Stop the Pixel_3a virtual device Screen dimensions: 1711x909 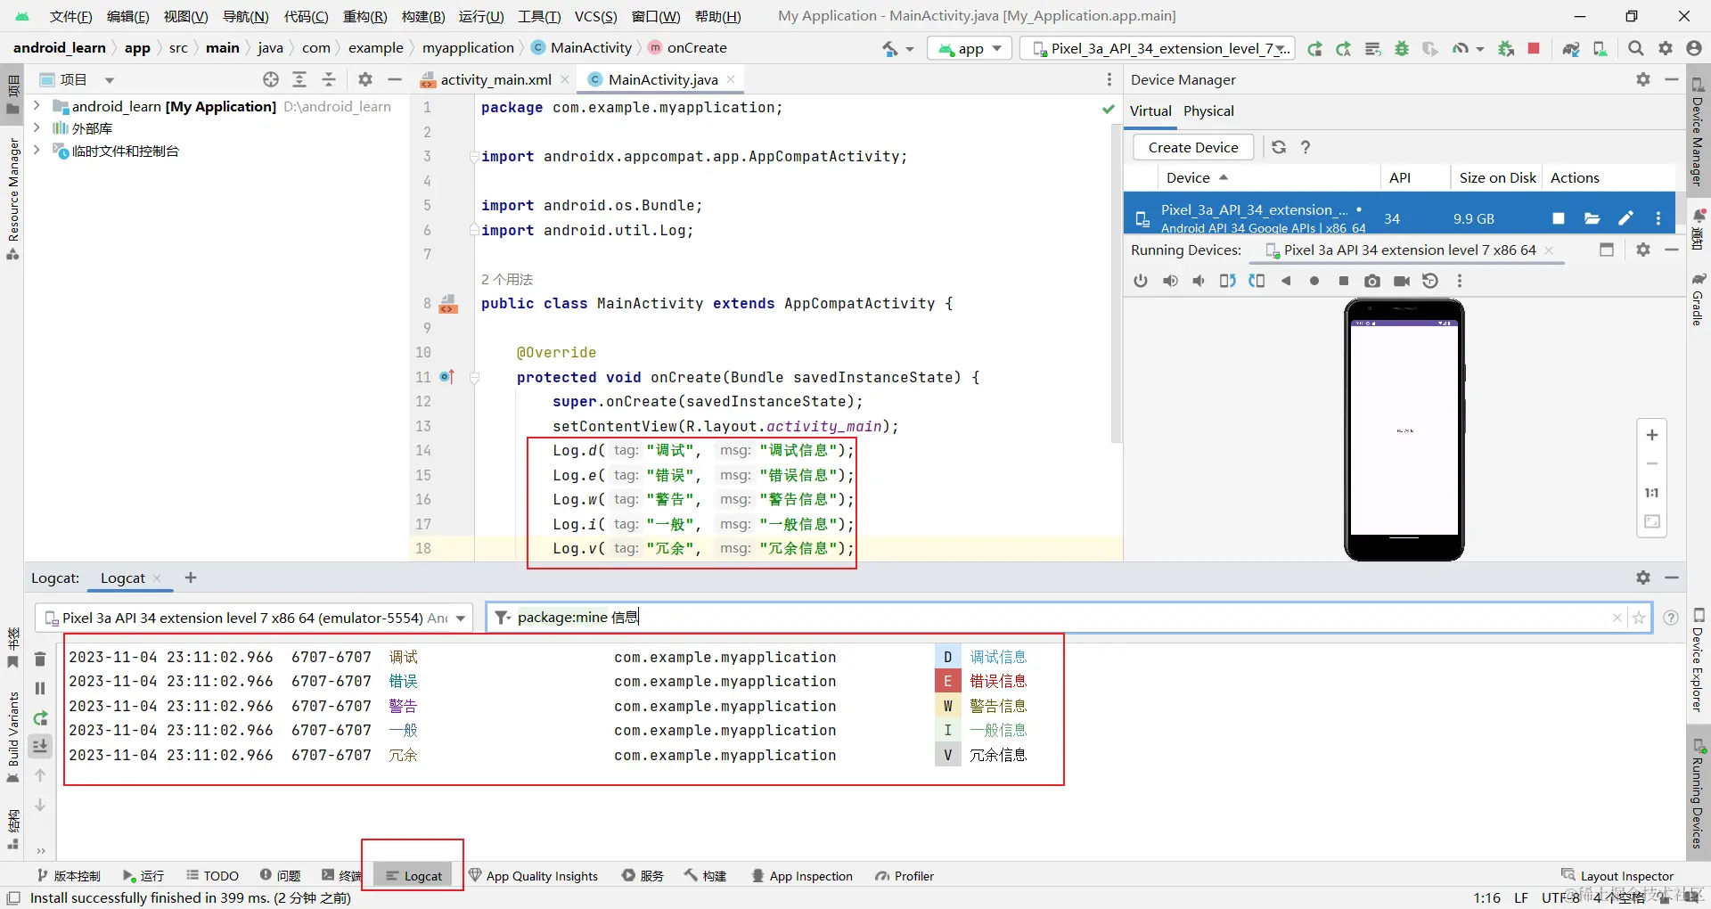click(x=1559, y=218)
